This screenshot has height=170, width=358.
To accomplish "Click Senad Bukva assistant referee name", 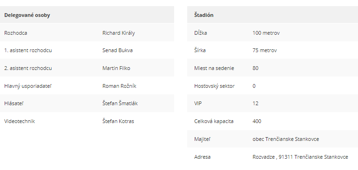I will tap(117, 50).
